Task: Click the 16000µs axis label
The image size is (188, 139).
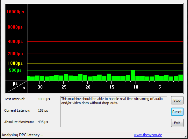Action: tap(15, 12)
